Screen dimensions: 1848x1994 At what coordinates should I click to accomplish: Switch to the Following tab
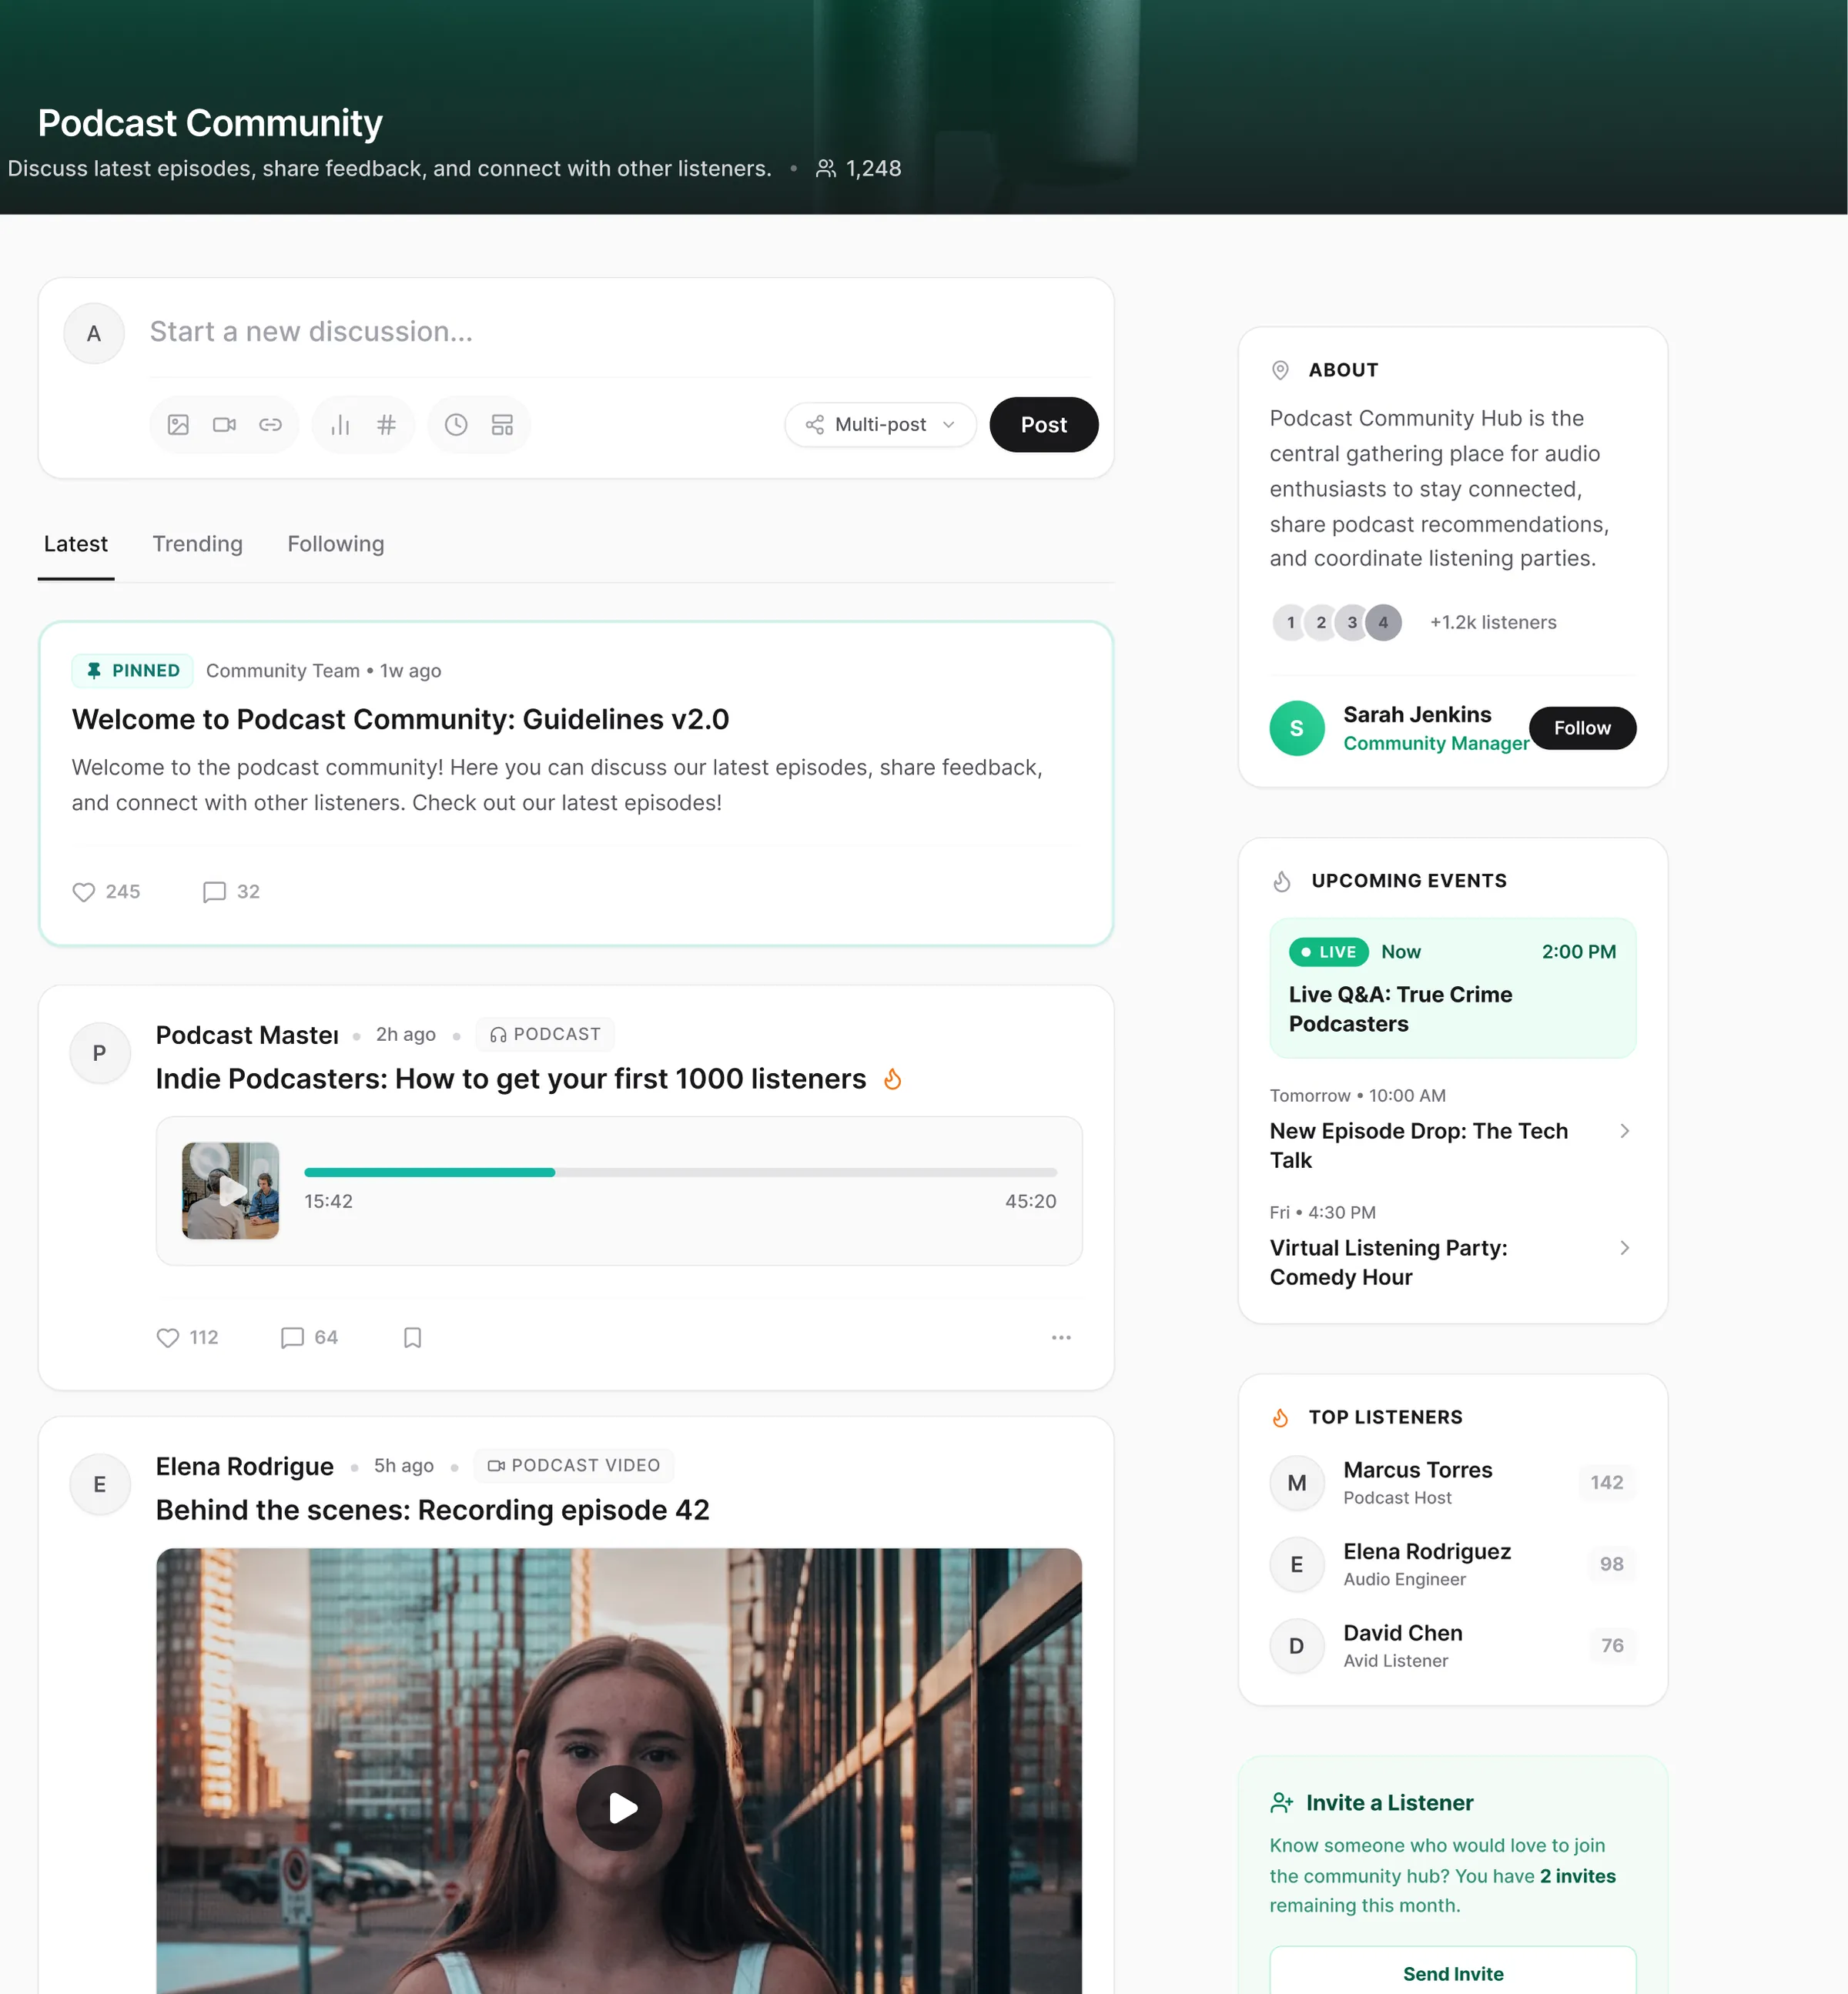pyautogui.click(x=336, y=544)
